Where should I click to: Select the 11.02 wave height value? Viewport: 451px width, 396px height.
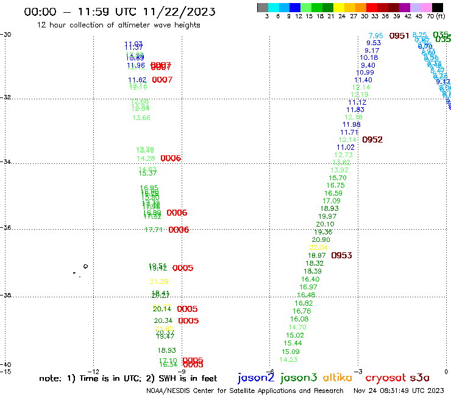click(x=346, y=147)
